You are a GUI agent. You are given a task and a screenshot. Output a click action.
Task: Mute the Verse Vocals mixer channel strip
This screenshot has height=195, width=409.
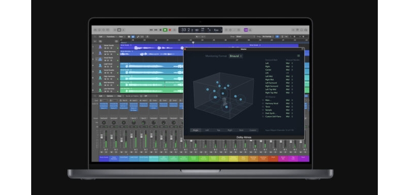(x=102, y=152)
